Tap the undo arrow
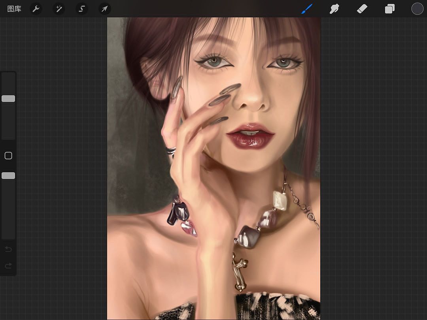 tap(8, 249)
